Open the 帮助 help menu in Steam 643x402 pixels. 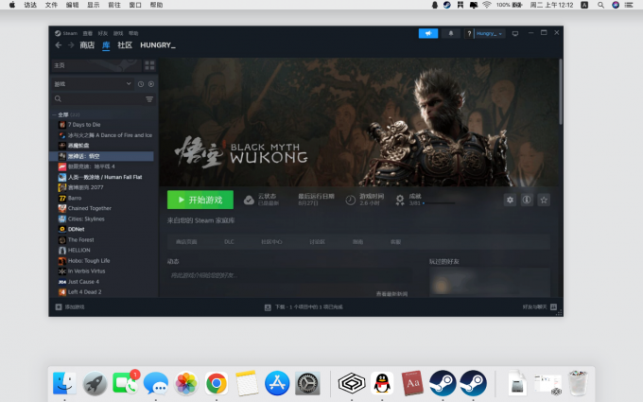133,33
